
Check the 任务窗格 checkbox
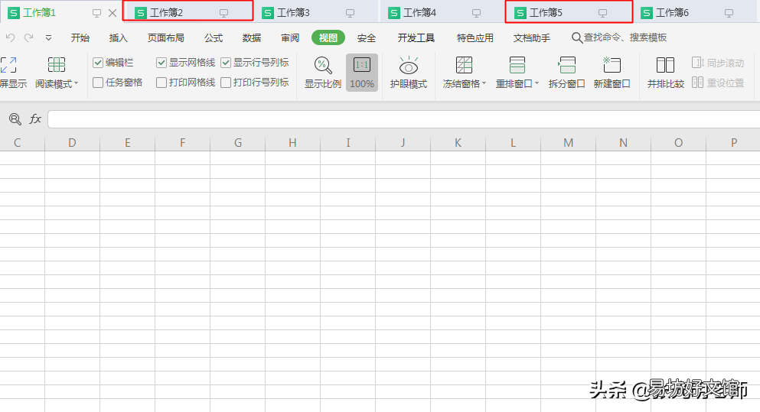pyautogui.click(x=97, y=83)
